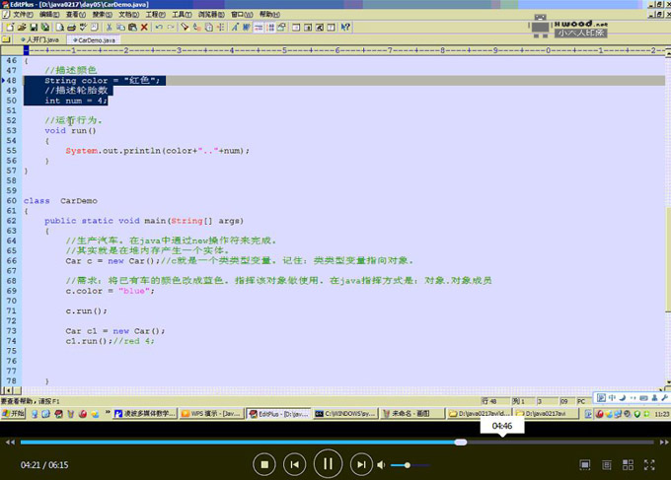Delete with the red X icon
This screenshot has height=480, width=671.
pyautogui.click(x=144, y=28)
